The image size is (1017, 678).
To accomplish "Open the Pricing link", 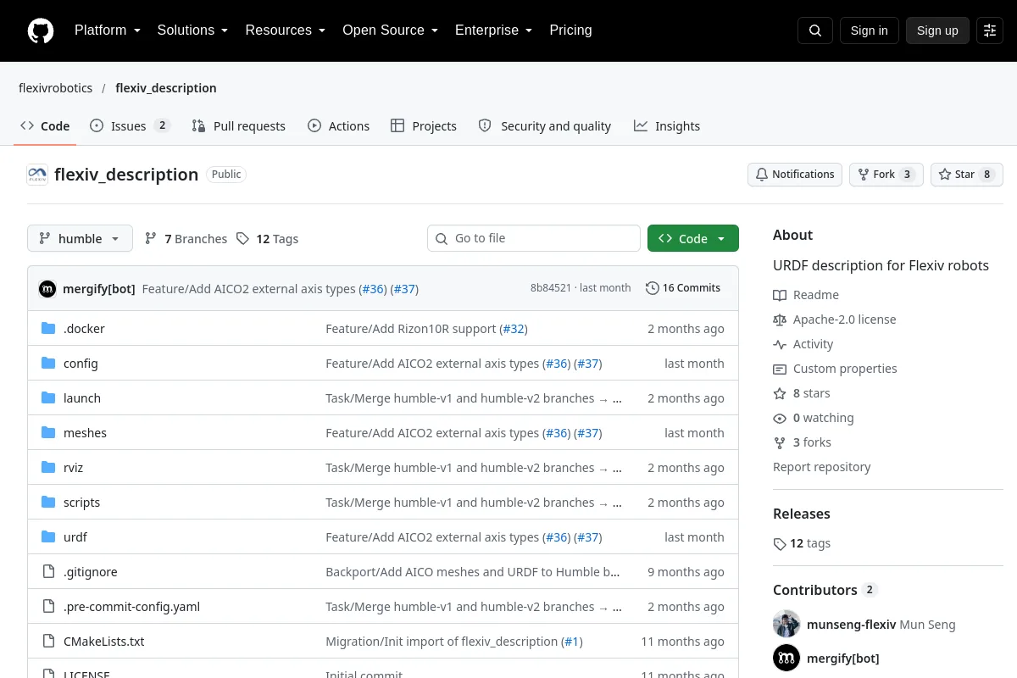I will [x=570, y=31].
